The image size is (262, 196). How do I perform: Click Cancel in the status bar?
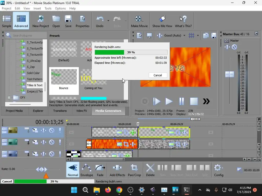pos(7,181)
